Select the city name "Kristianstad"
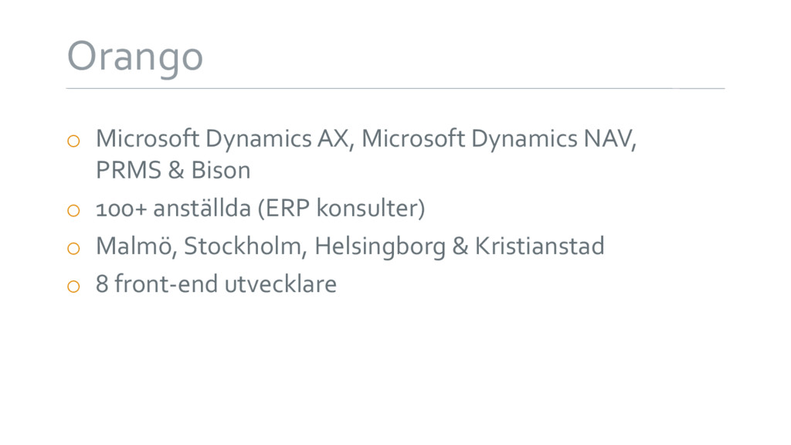The image size is (791, 445). coord(539,246)
